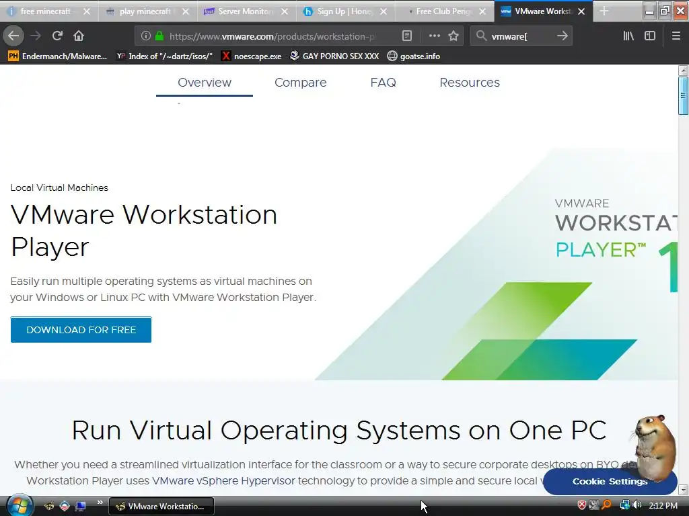The width and height of the screenshot is (689, 516).
Task: Follow the VMware vSphere Hypervisor link
Action: point(223,481)
